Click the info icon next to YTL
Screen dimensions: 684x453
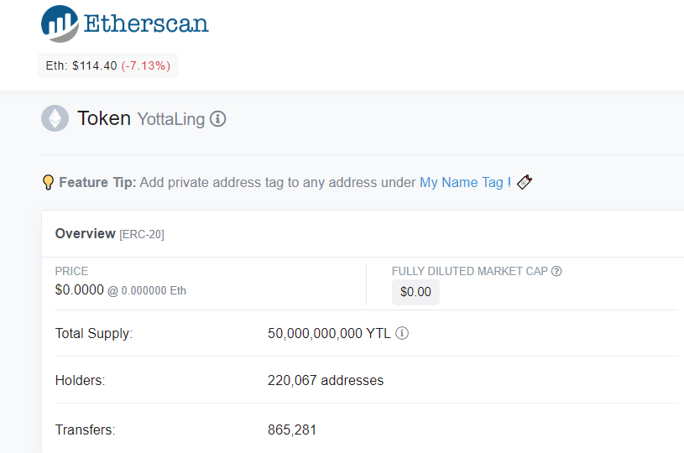(402, 333)
